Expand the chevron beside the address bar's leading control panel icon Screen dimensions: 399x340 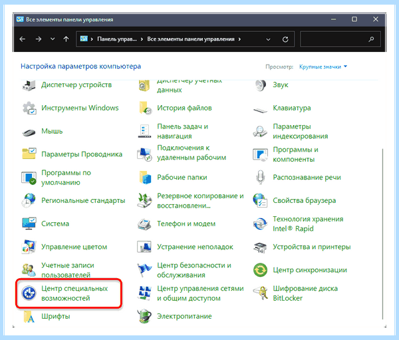point(92,39)
